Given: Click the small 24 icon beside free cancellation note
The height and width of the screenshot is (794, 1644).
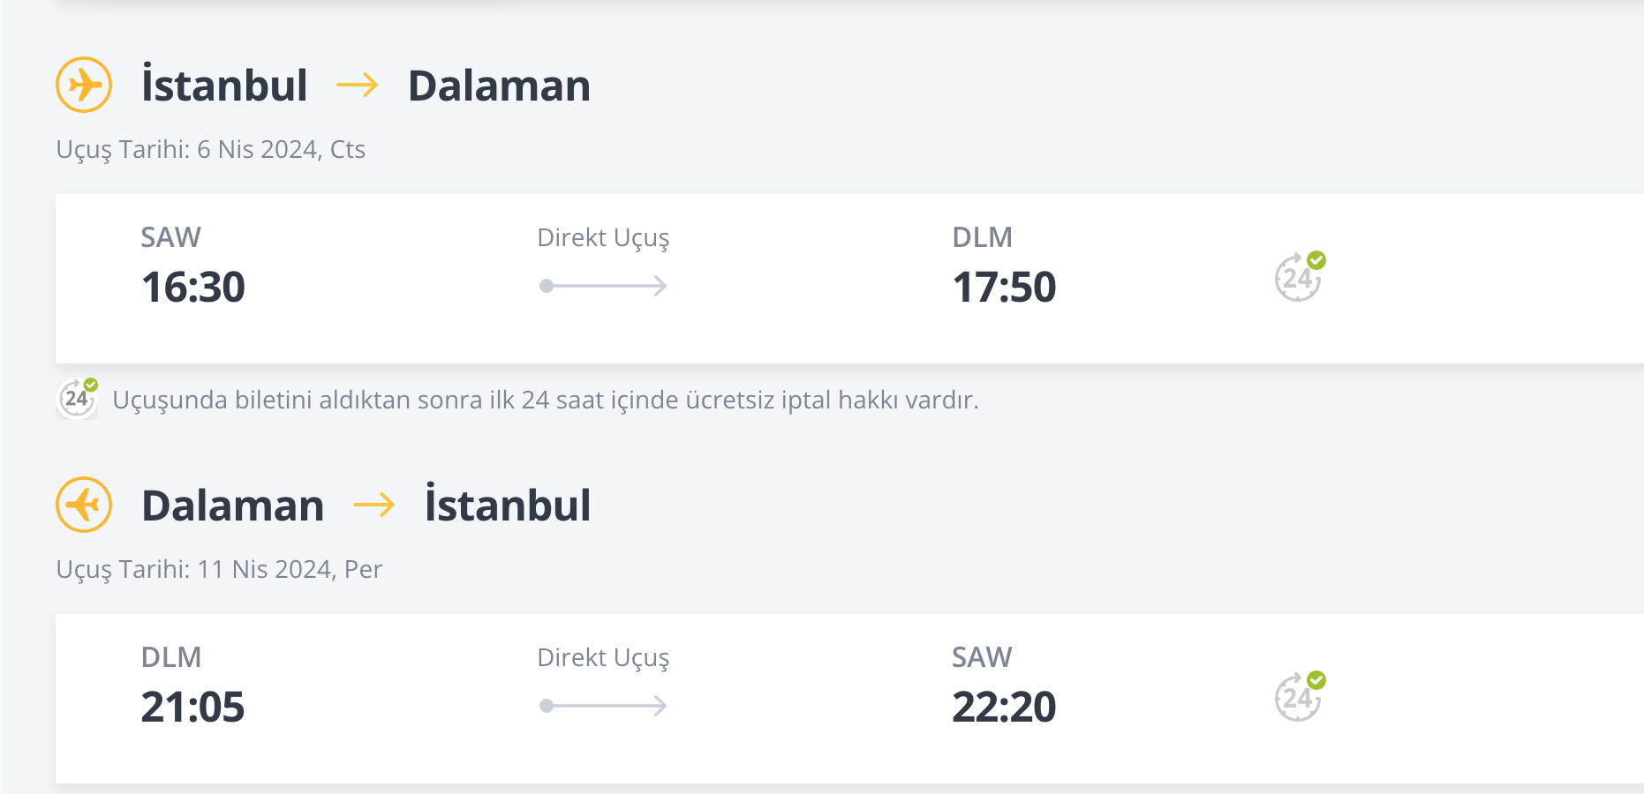Looking at the screenshot, I should 78,398.
